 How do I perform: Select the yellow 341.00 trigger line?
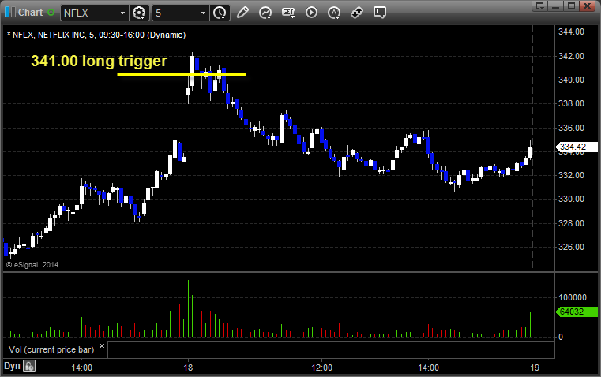182,74
